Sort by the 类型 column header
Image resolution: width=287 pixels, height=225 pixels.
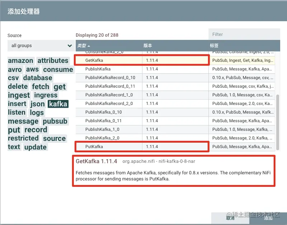(x=82, y=46)
